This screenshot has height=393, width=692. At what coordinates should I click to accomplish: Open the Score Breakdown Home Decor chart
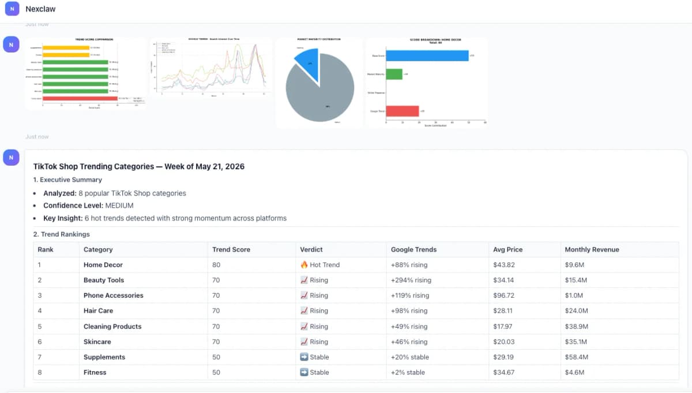(x=427, y=83)
